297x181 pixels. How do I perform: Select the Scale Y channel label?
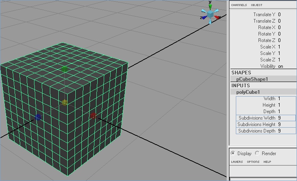[268, 53]
